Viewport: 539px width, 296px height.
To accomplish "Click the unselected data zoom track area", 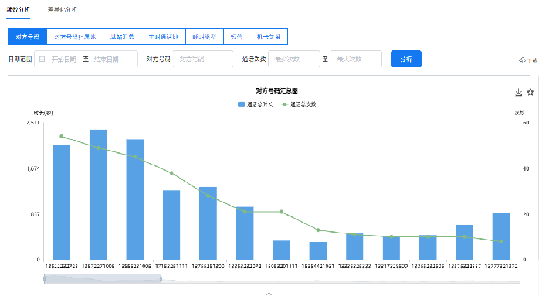I will pyautogui.click(x=341, y=278).
